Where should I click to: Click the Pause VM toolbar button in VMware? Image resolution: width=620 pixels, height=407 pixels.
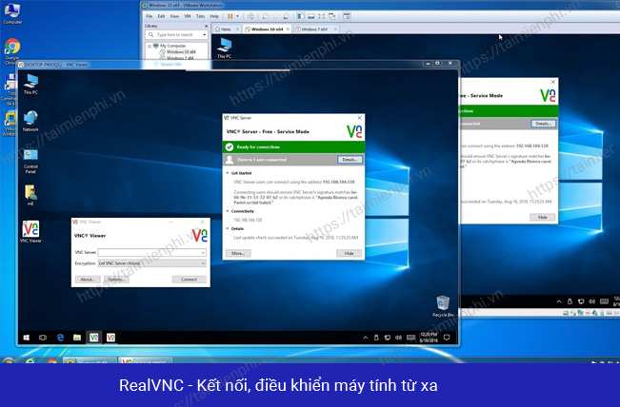pos(230,16)
